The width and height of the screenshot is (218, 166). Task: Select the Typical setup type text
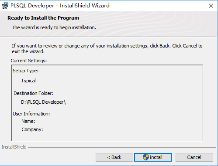(28, 81)
